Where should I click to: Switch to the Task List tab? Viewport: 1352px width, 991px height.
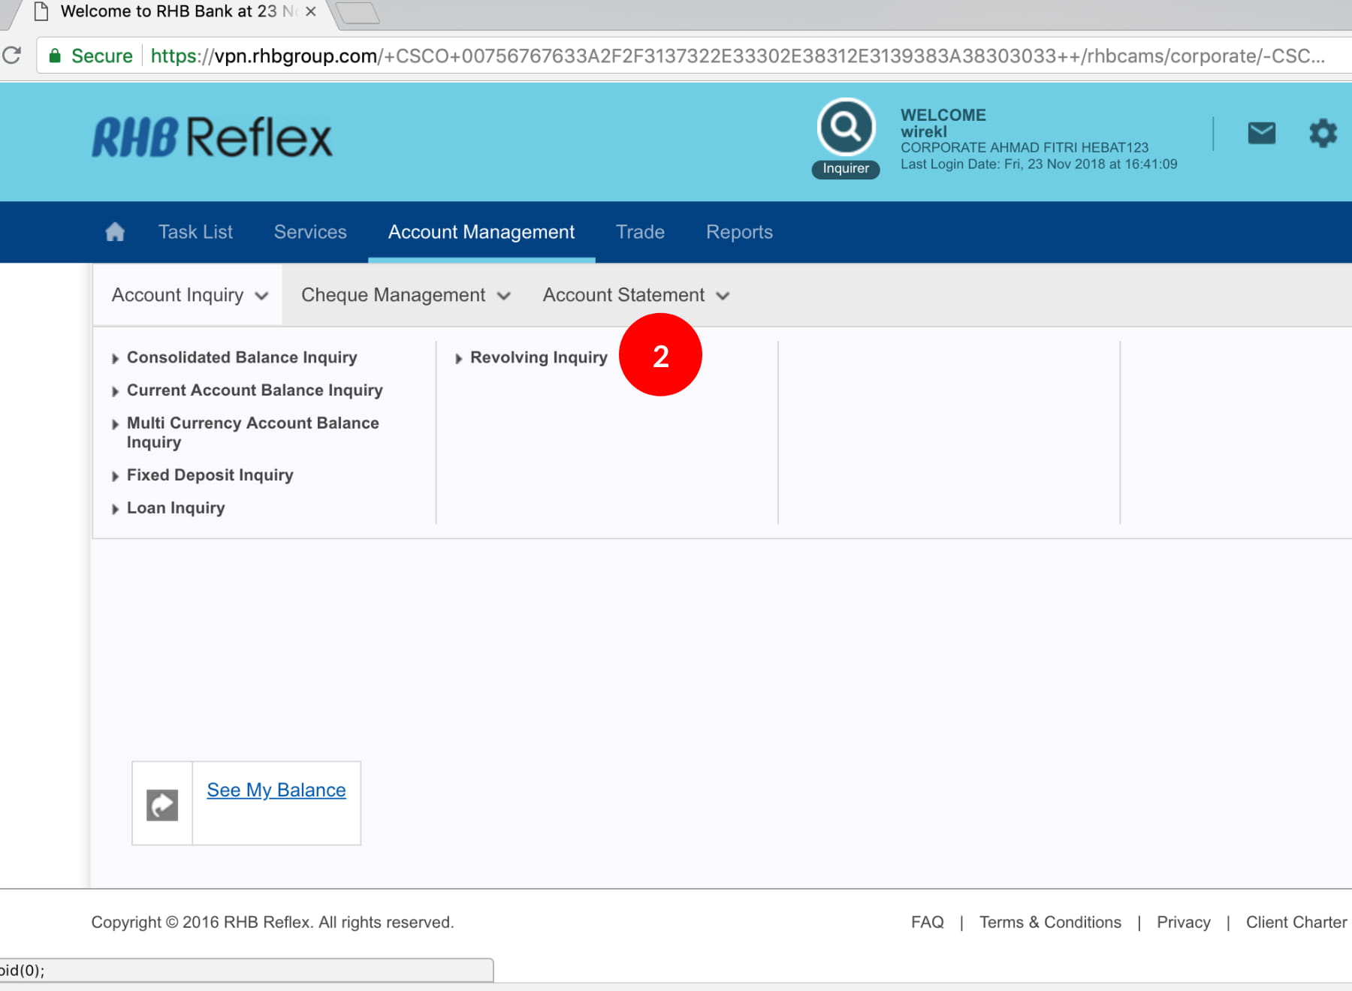195,232
